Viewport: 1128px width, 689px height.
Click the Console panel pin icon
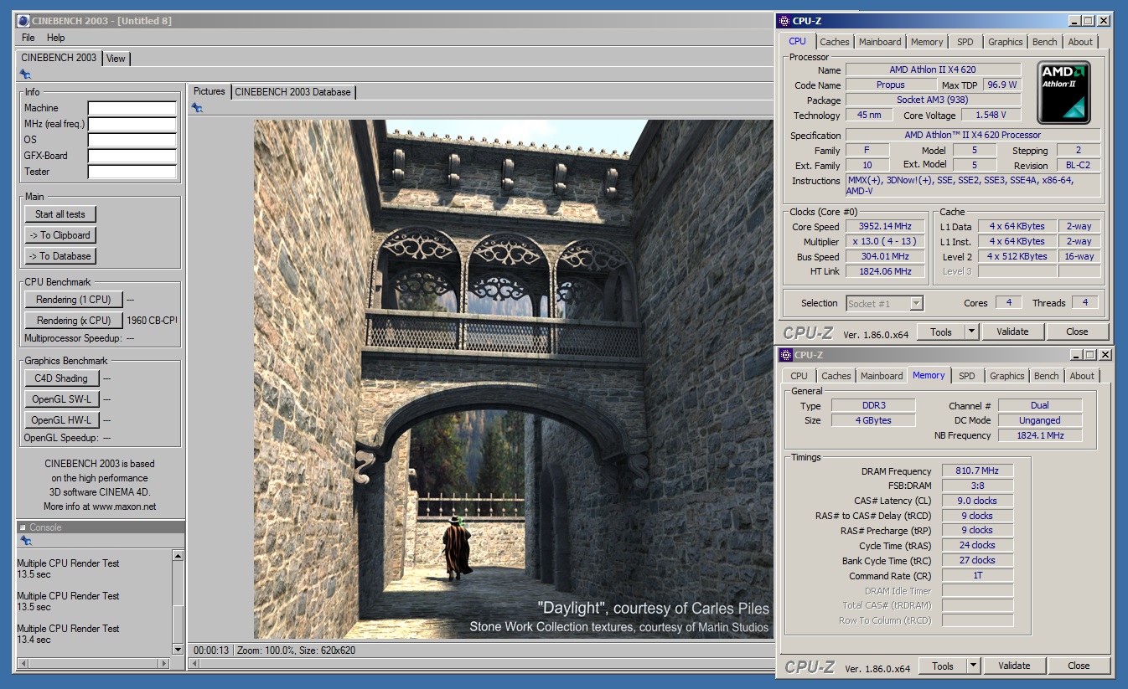coord(25,542)
